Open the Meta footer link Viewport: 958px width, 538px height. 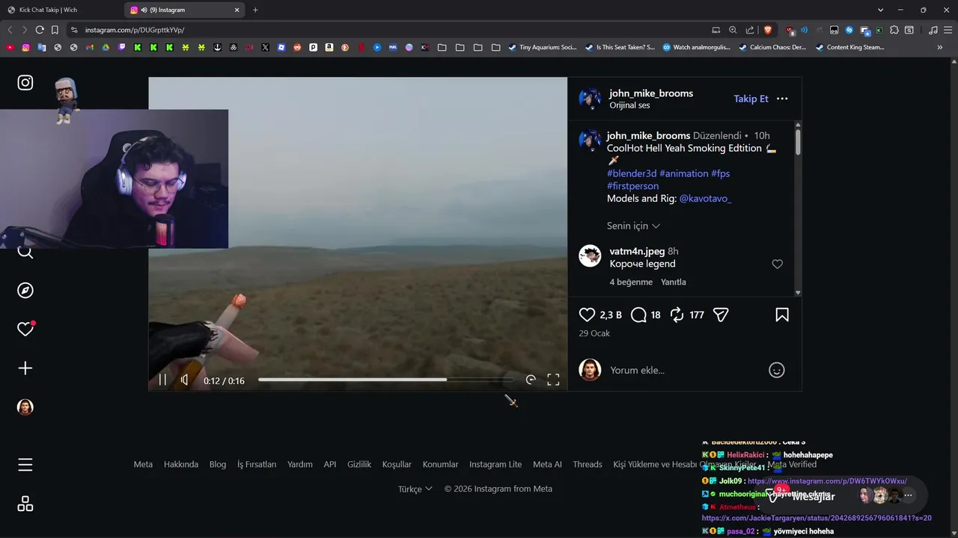(143, 464)
